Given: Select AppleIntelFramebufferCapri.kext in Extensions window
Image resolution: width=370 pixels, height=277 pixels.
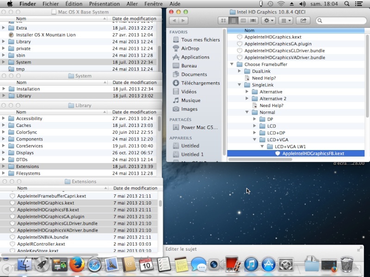Looking at the screenshot, I should coord(79,196).
